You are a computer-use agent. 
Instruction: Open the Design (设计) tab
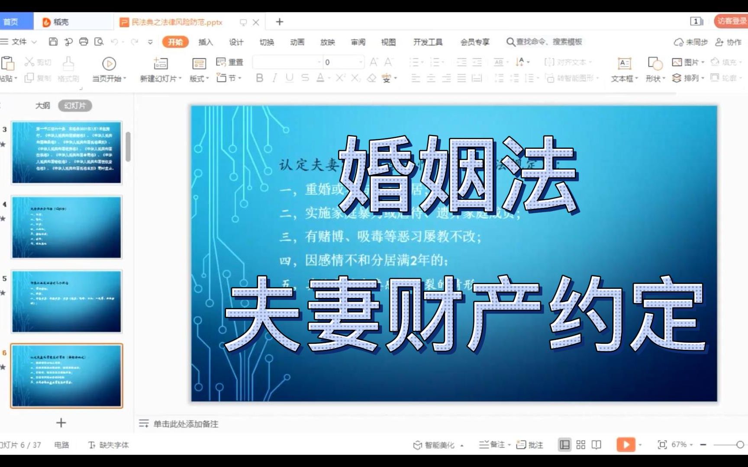[236, 42]
